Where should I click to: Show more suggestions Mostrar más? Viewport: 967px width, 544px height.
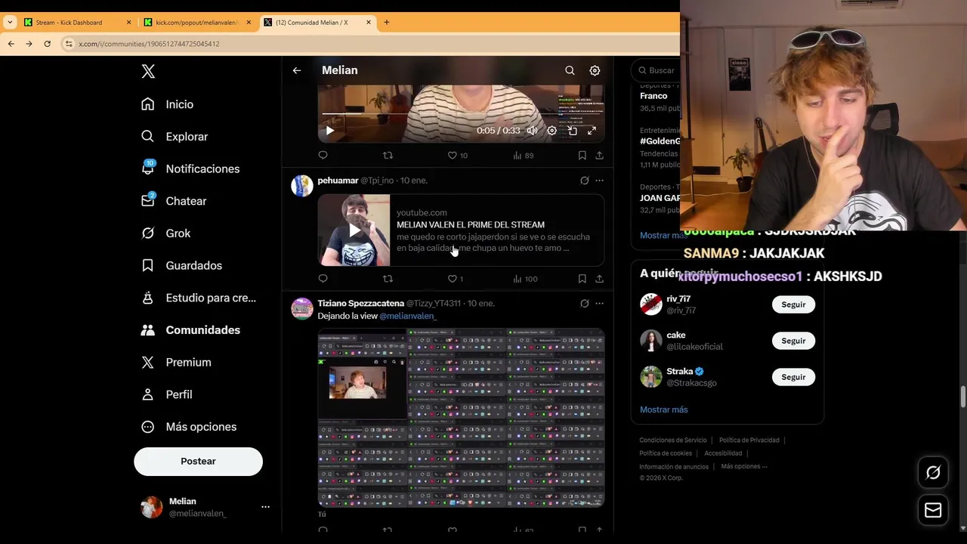tap(663, 410)
